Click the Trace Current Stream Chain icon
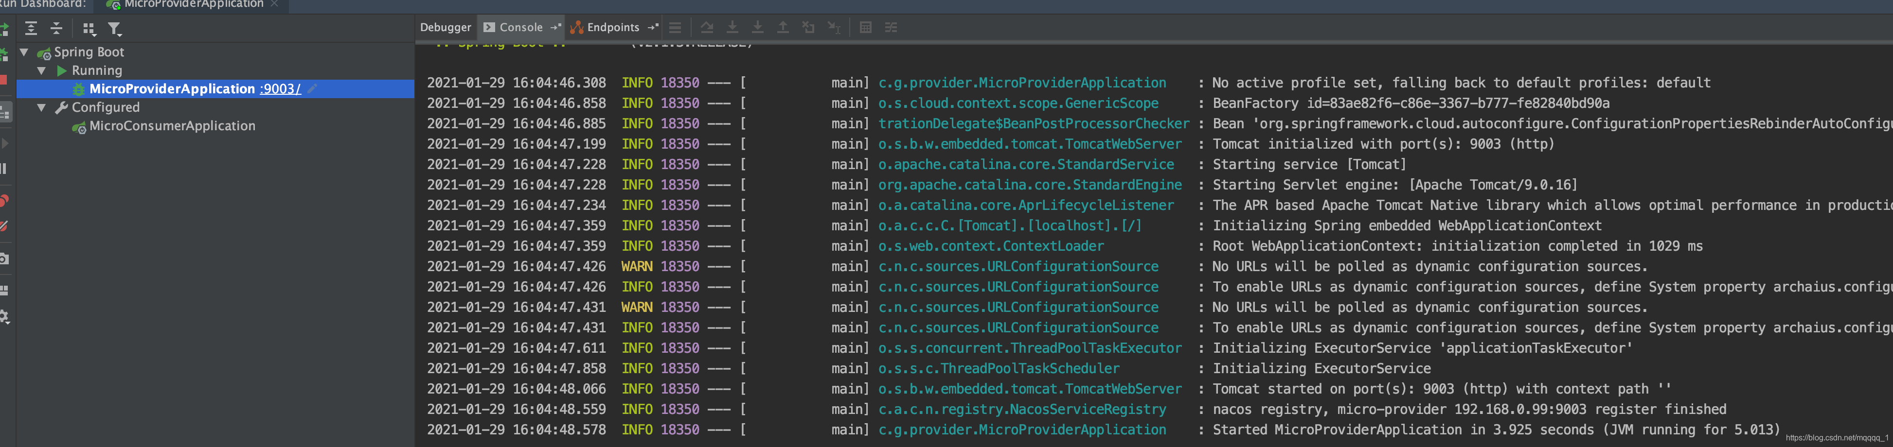The width and height of the screenshot is (1893, 447). (892, 28)
